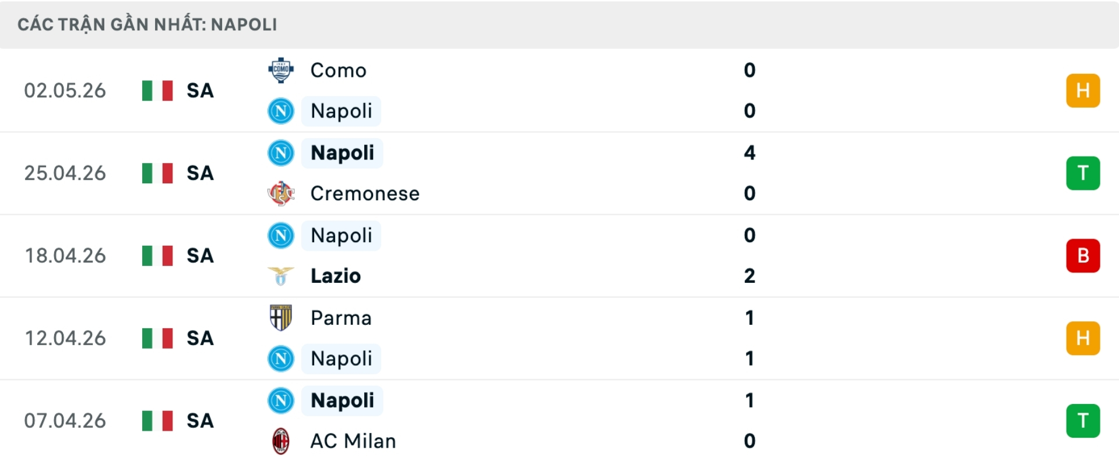Click the Các trận gần nhất: Napoli header
This screenshot has height=461, width=1119.
point(147,24)
